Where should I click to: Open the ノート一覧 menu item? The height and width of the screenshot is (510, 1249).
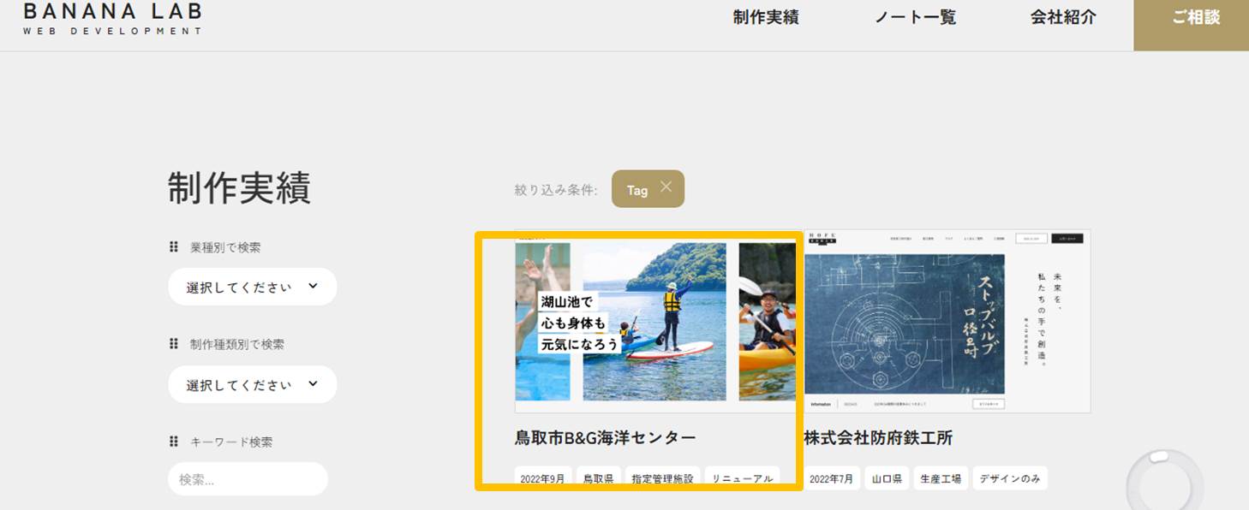click(x=915, y=17)
